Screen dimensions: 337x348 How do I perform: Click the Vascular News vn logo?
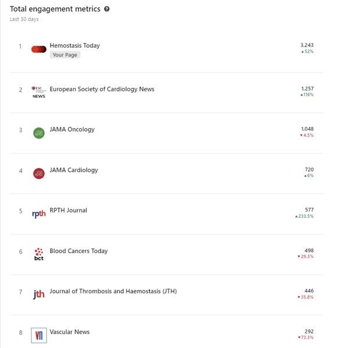(x=39, y=335)
